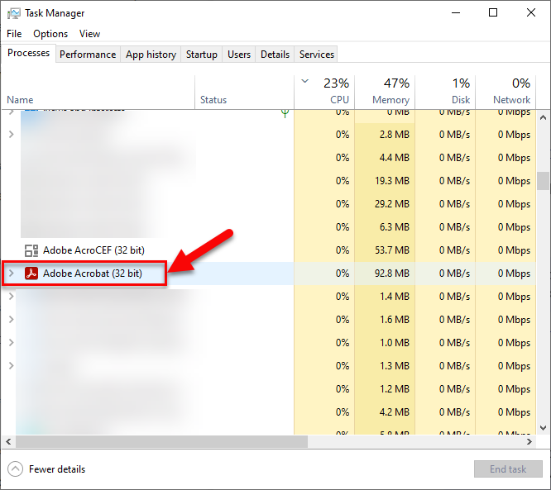Click the sort arrow above CPU column
Image resolution: width=551 pixels, height=490 pixels.
pyautogui.click(x=305, y=81)
